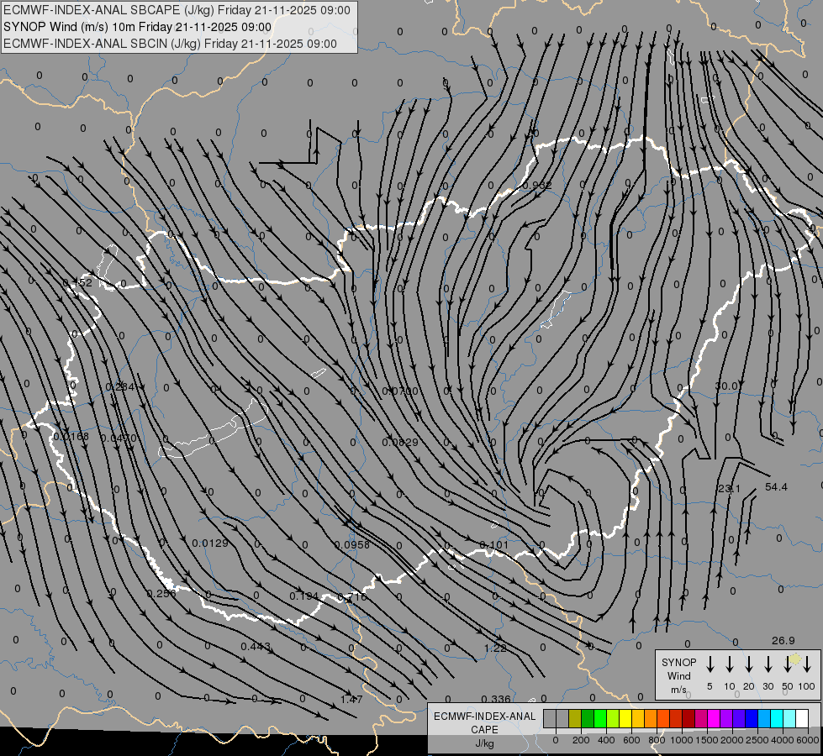Select the olive swatch in CAPE legend

click(x=575, y=718)
